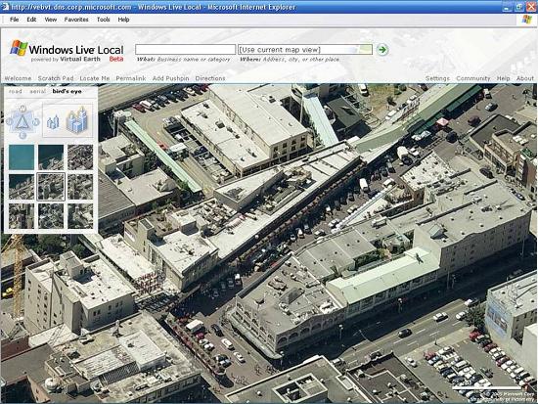Select the top-right tile thumbnail

(x=80, y=157)
